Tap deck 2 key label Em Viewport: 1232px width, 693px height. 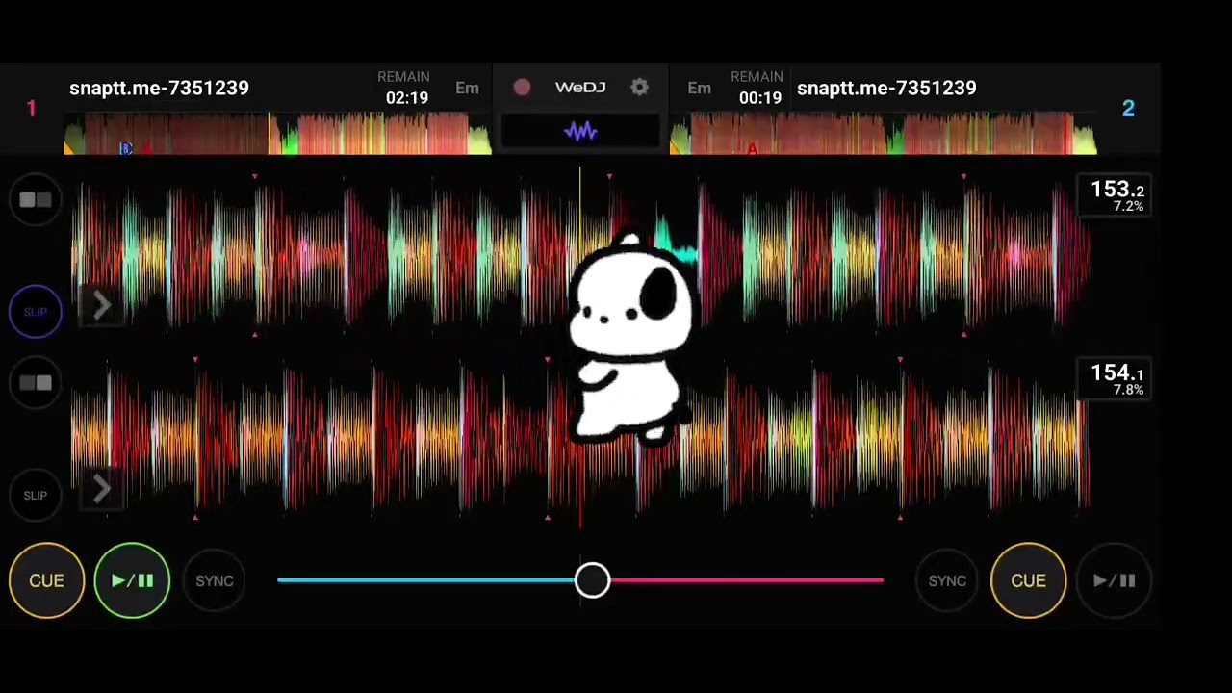[x=700, y=88]
